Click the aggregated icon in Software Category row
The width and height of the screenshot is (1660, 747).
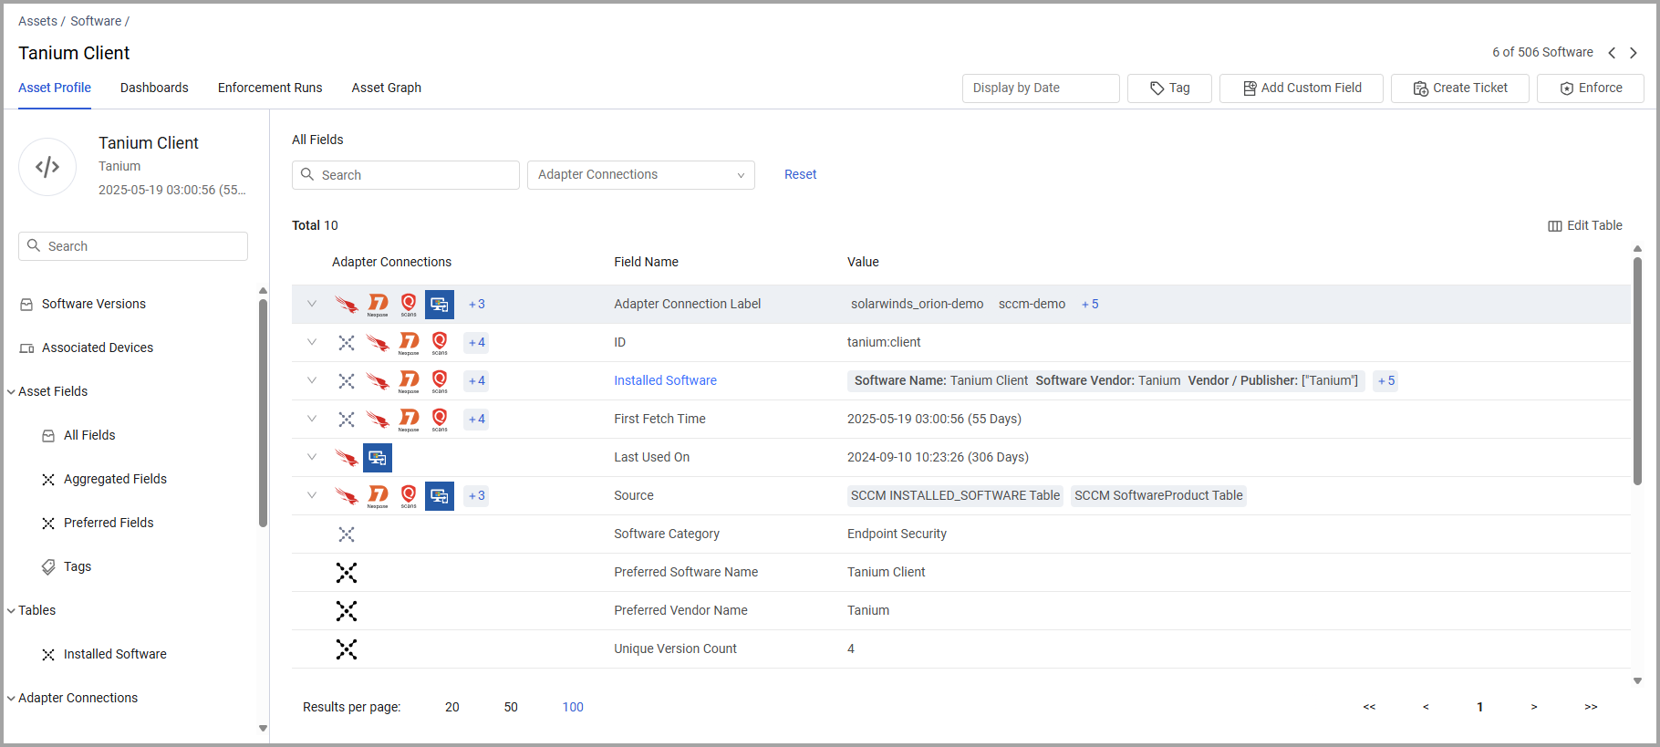tap(347, 534)
